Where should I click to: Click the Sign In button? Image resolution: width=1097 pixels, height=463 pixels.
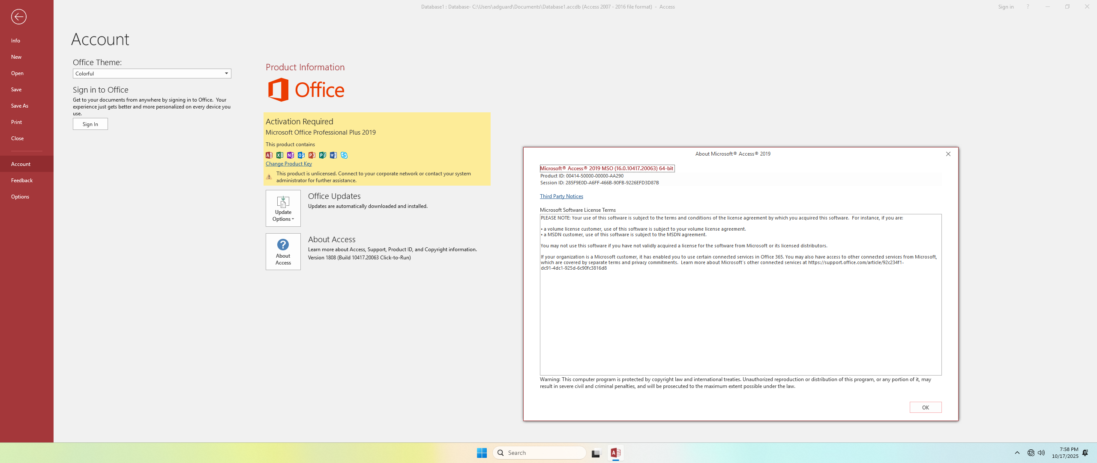tap(90, 124)
